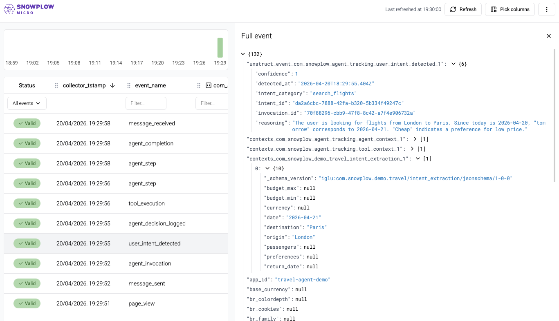Select the agent_decision_logged event row

pos(157,223)
